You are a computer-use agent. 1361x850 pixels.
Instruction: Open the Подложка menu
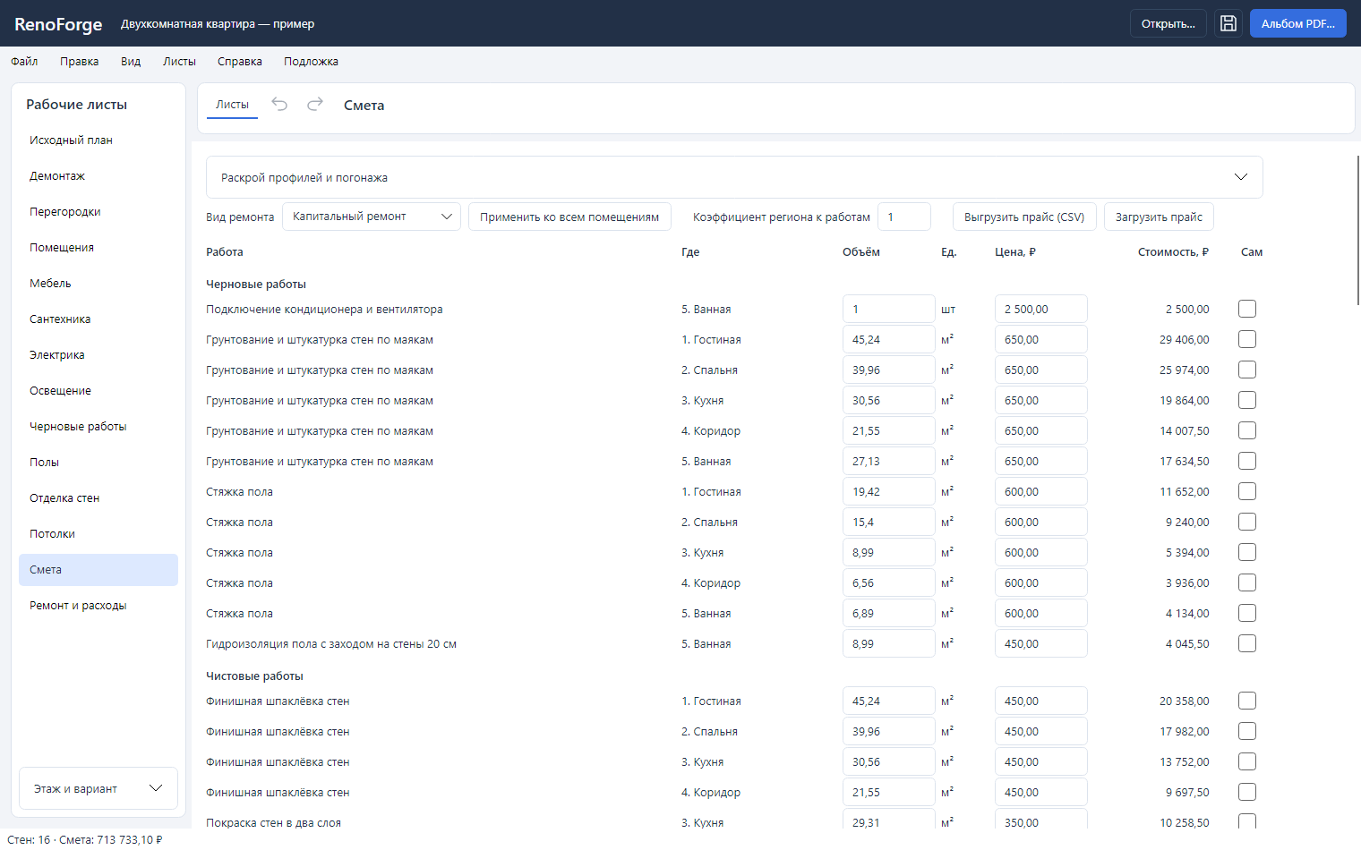click(311, 62)
